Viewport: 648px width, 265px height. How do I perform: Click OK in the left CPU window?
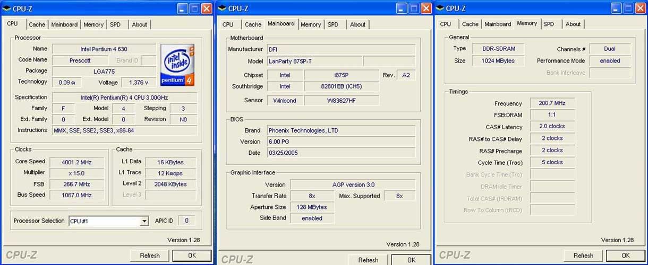[192, 255]
